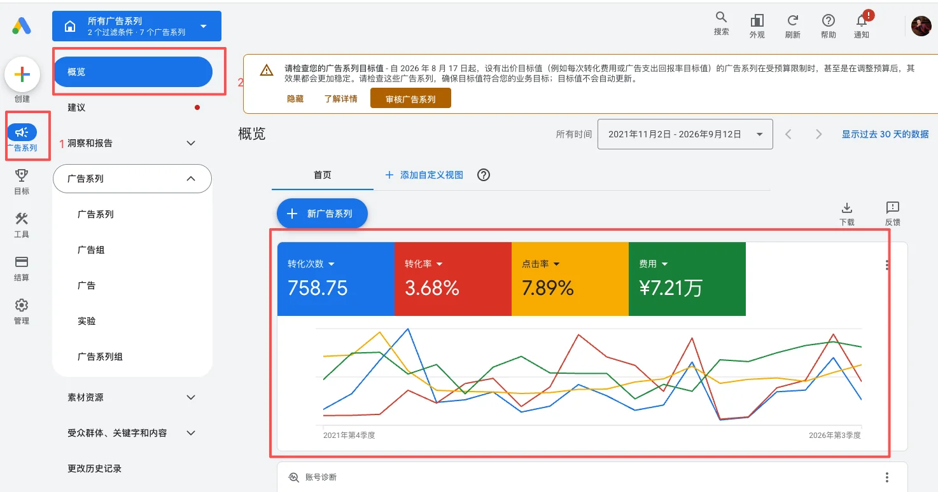
Task: Click the 搜索 magnifier icon
Action: click(721, 18)
